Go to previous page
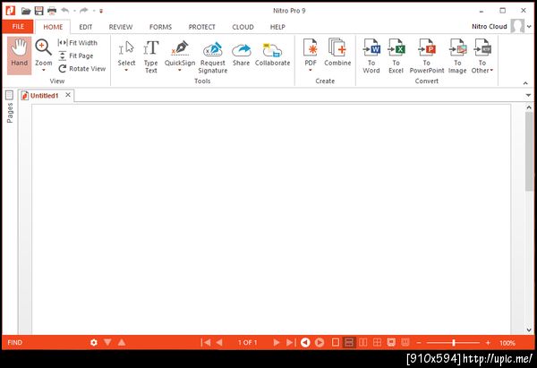Viewport: 537px width, 368px height. pos(219,342)
